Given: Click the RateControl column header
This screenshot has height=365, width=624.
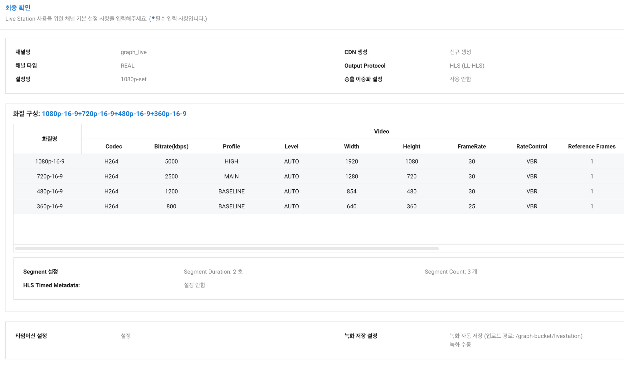Looking at the screenshot, I should tap(532, 146).
